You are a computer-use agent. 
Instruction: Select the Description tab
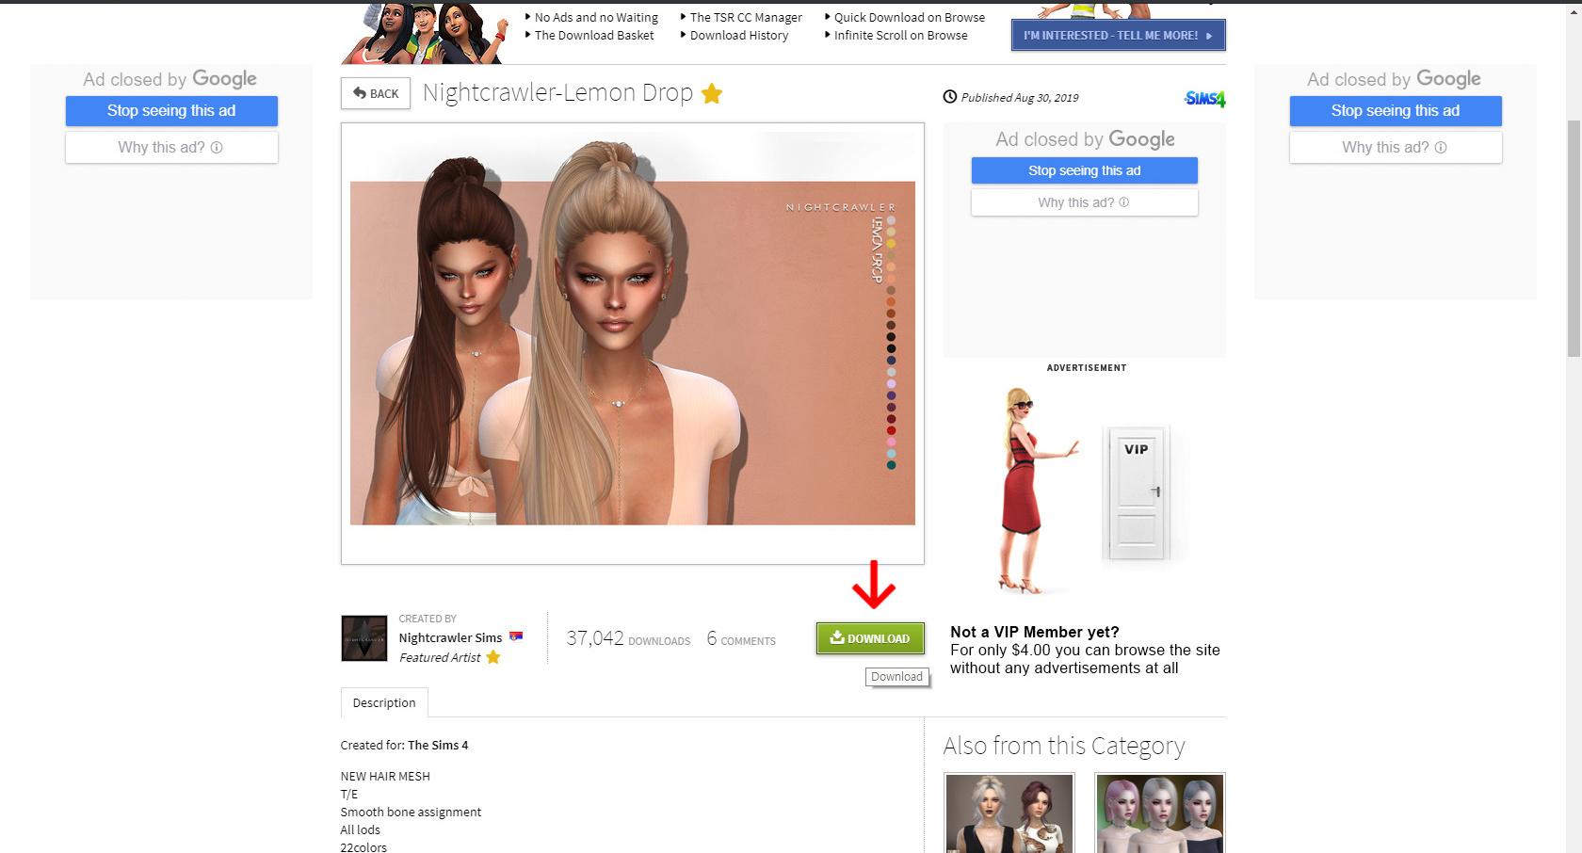[x=384, y=702]
